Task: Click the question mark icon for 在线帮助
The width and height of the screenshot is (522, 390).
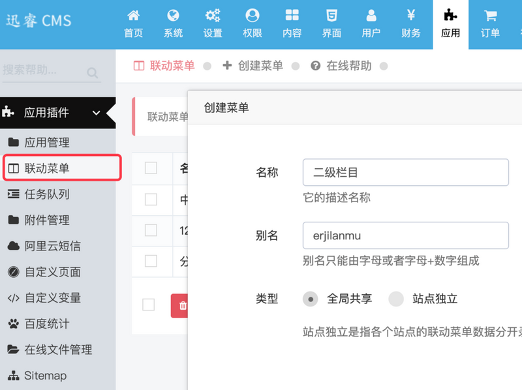Action: tap(315, 66)
